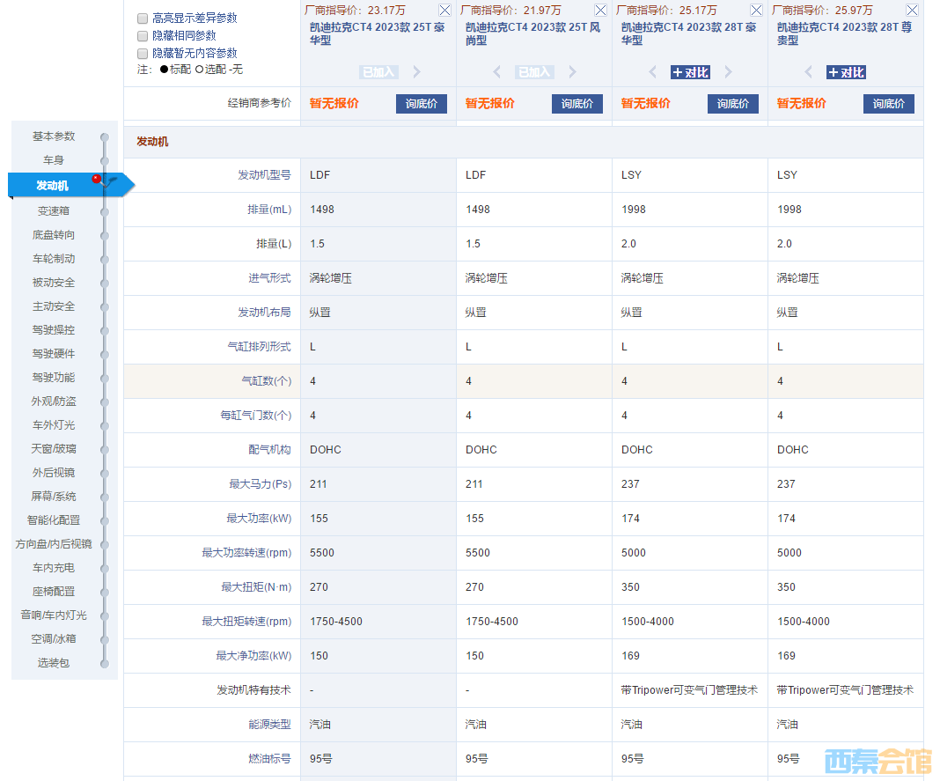The width and height of the screenshot is (940, 781).
Task: Open 凯迪拉克CT4 2023款 25T 风尚型 link
Action: point(532,33)
